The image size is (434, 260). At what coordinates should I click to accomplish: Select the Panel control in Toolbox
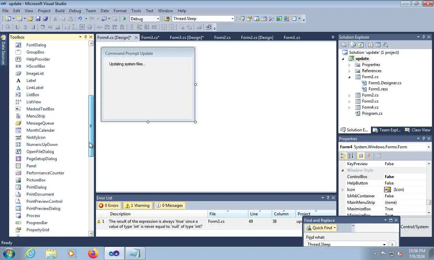(x=31, y=166)
